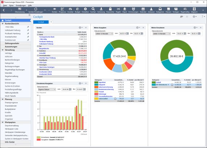The height and width of the screenshot is (148, 207).
Task: Click green Gehalt legend swatch
Action: click(154, 82)
